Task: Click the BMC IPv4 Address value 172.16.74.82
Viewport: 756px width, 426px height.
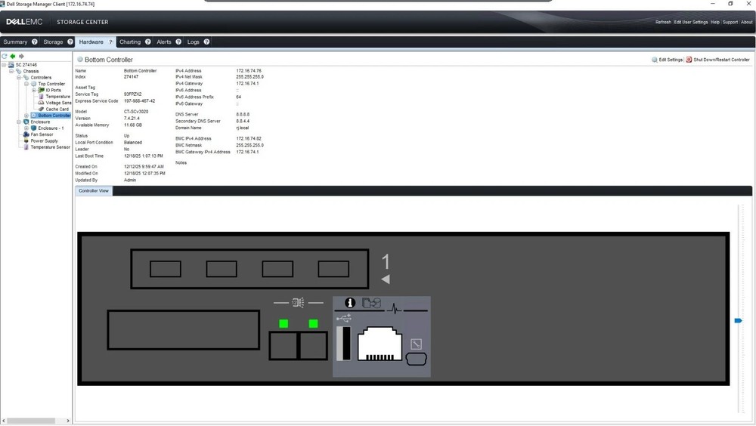Action: 249,139
